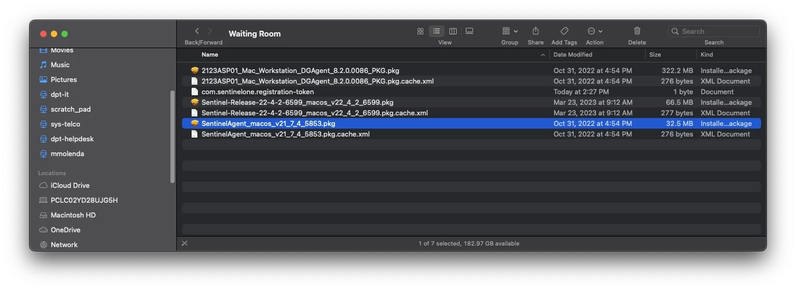Image resolution: width=796 pixels, height=290 pixels.
Task: Focus the Search field
Action: coord(713,31)
